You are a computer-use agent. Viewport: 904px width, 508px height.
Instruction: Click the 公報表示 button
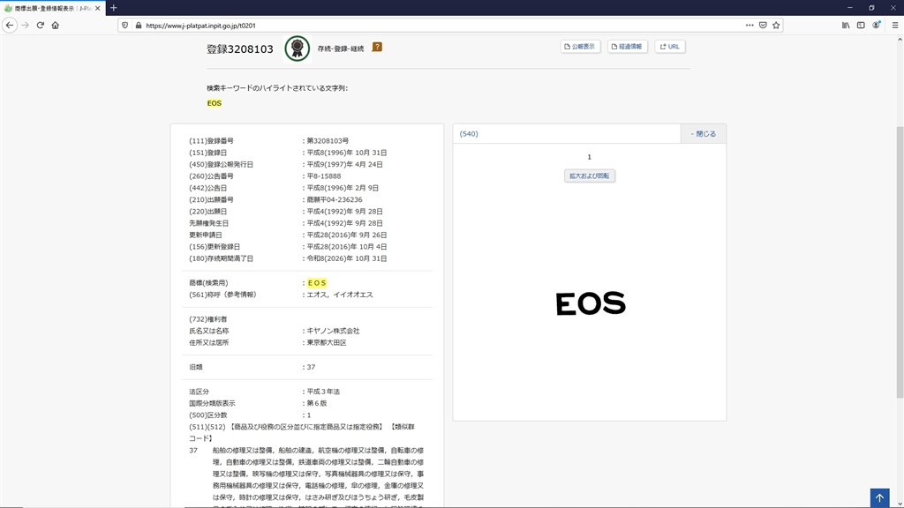pos(580,47)
